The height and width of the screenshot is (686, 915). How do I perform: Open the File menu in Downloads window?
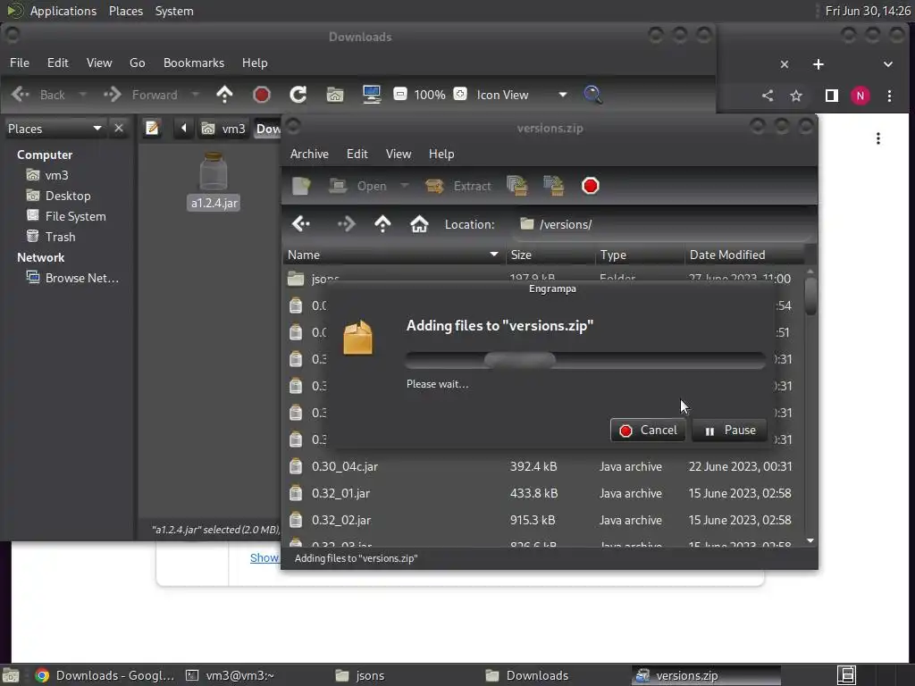[20, 63]
